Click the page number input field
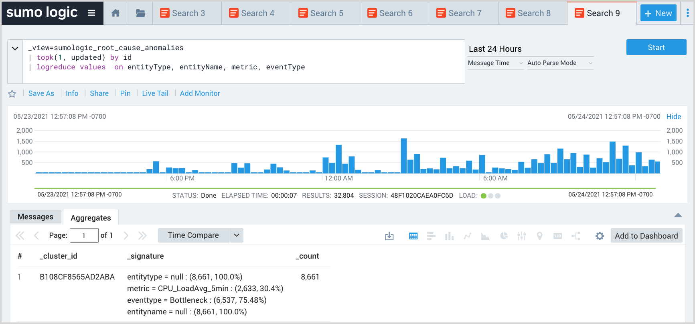695x324 pixels. pos(84,235)
